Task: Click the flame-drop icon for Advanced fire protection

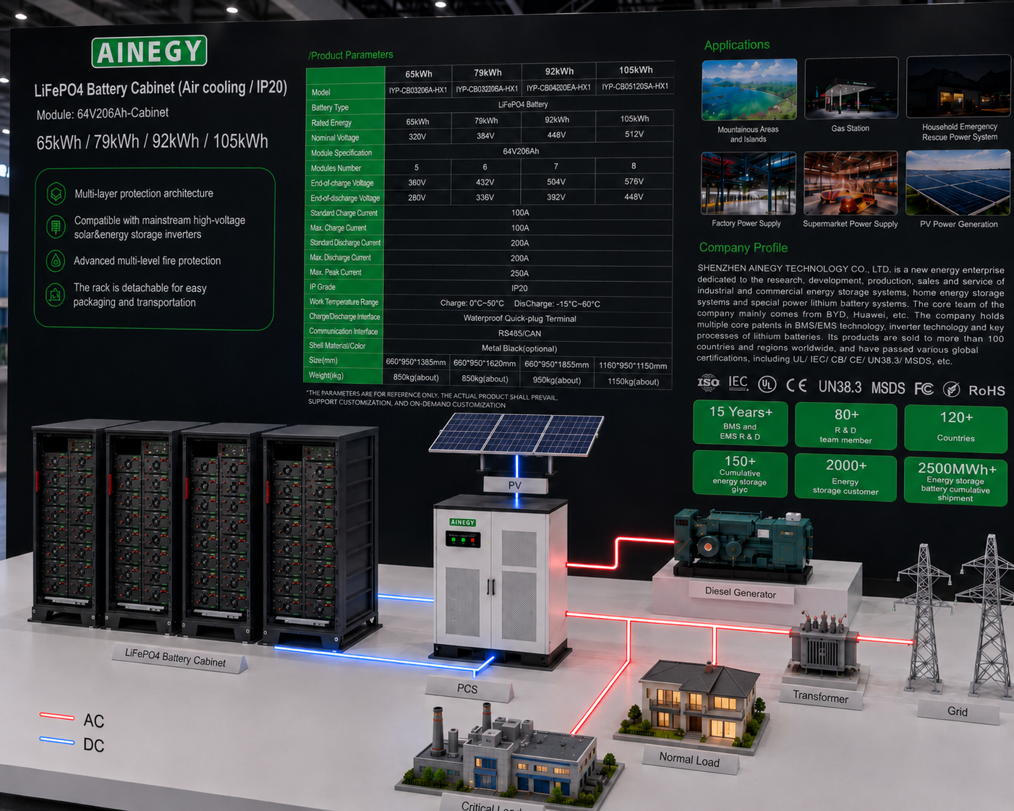Action: pos(56,261)
